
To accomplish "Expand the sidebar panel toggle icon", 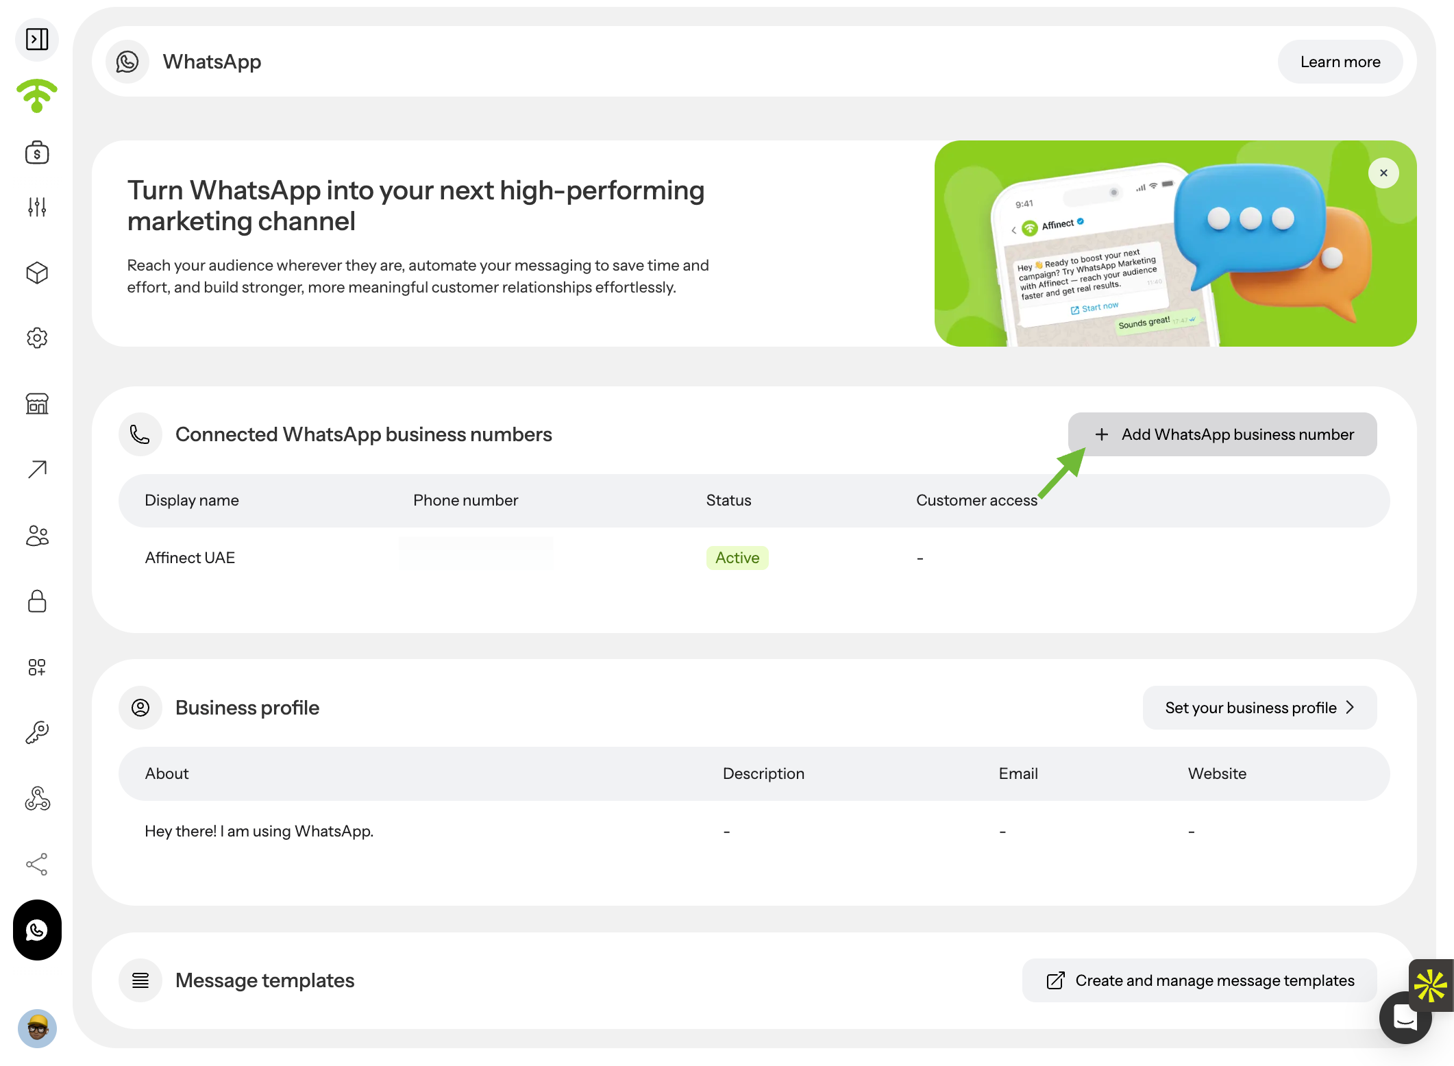I will [x=37, y=39].
